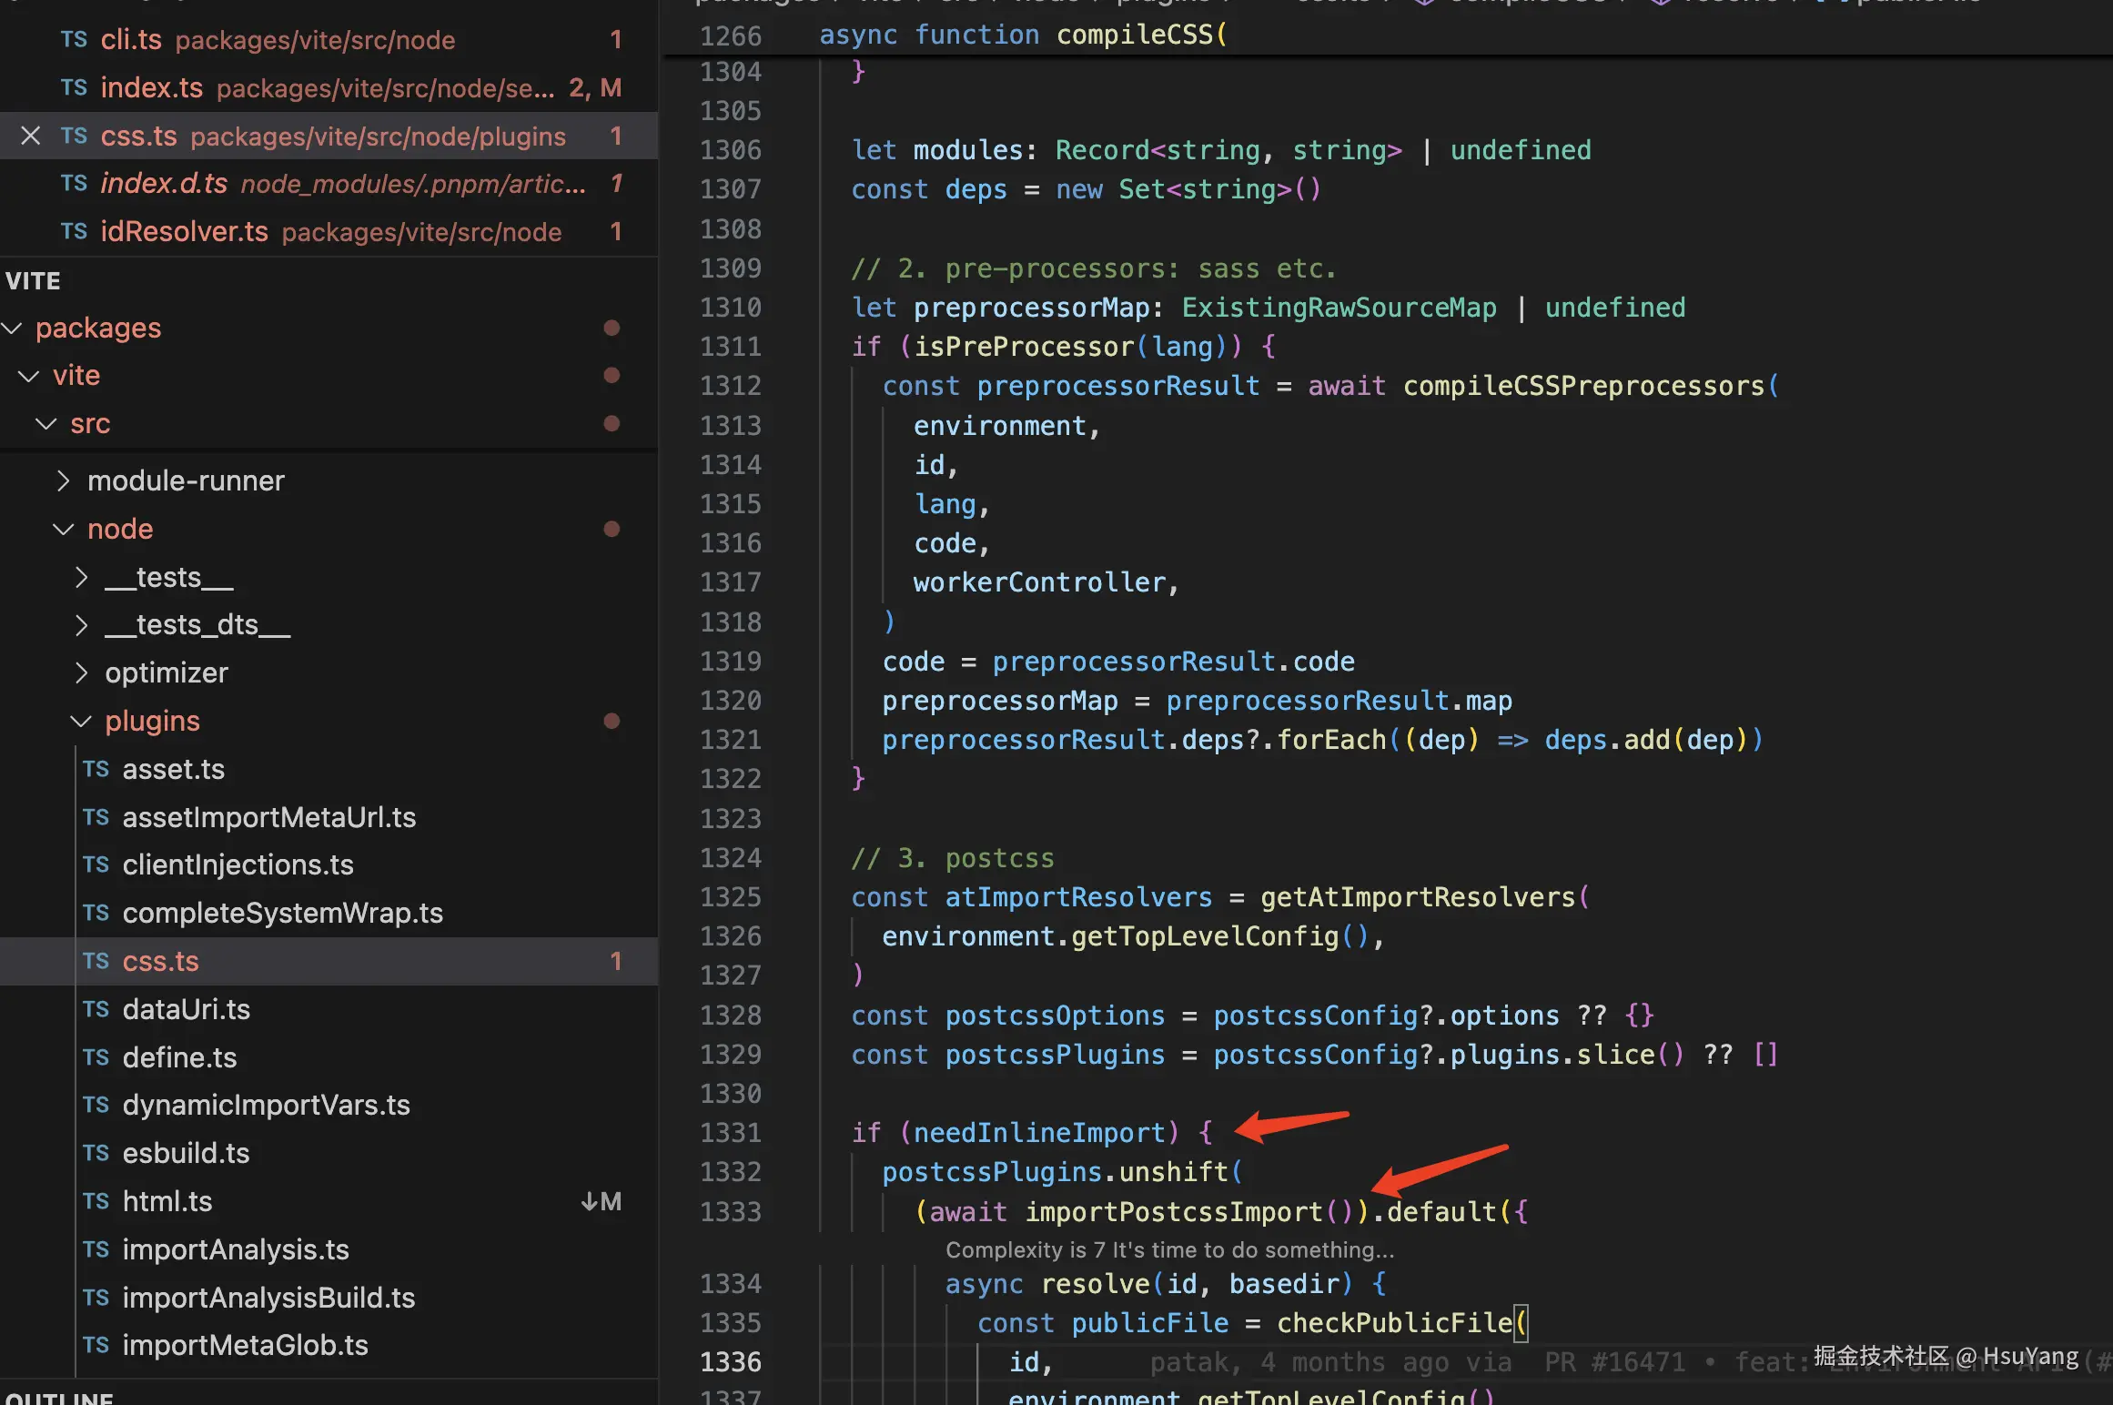Screen dimensions: 2113x1405
Task: Click the modified dot badge on plugins folder
Action: pyautogui.click(x=612, y=722)
